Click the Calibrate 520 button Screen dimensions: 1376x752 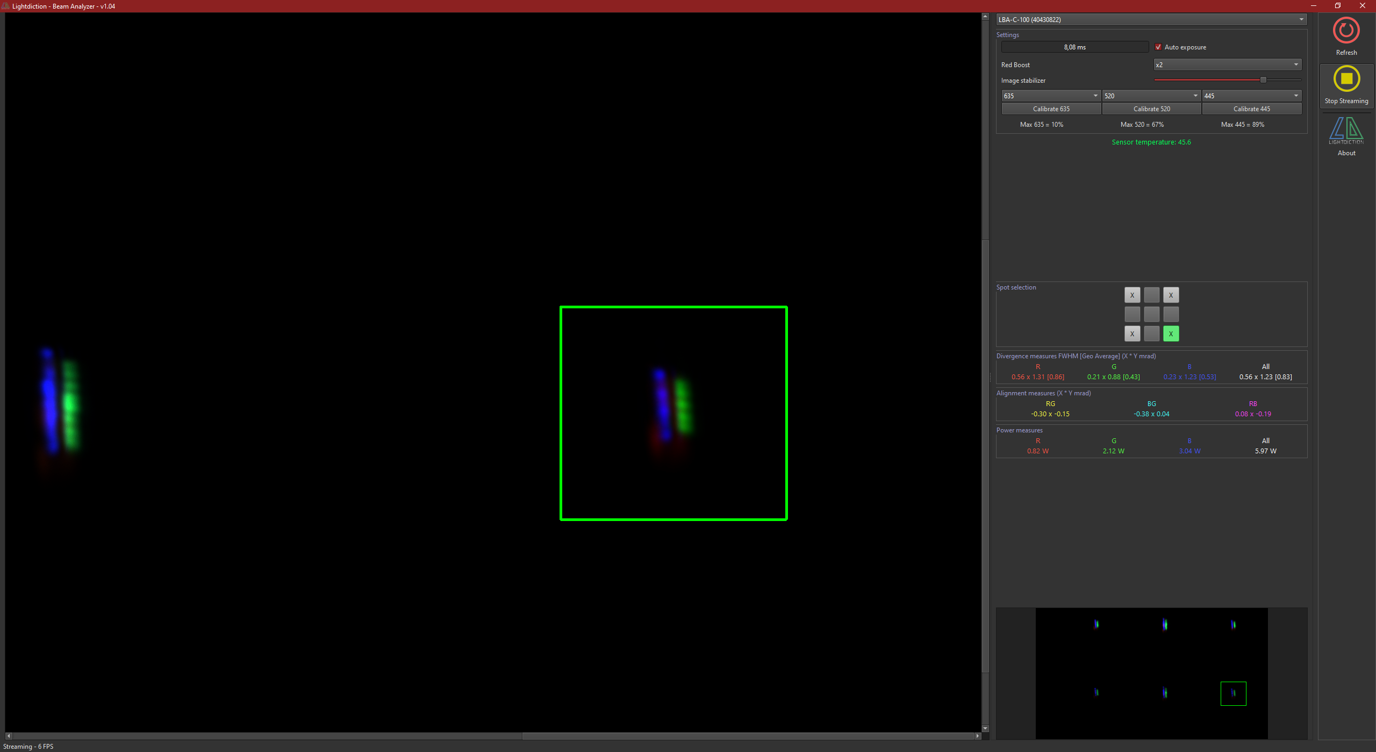tap(1151, 109)
